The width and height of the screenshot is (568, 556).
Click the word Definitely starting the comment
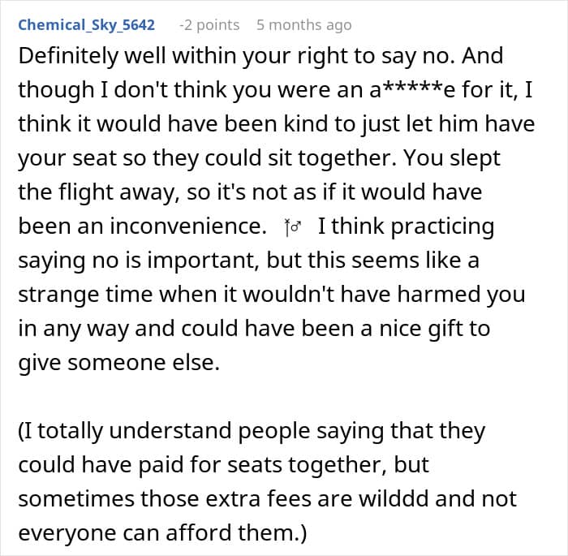pyautogui.click(x=71, y=56)
